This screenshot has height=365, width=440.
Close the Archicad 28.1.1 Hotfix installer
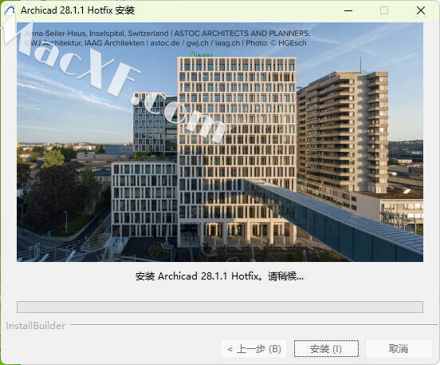pos(421,10)
